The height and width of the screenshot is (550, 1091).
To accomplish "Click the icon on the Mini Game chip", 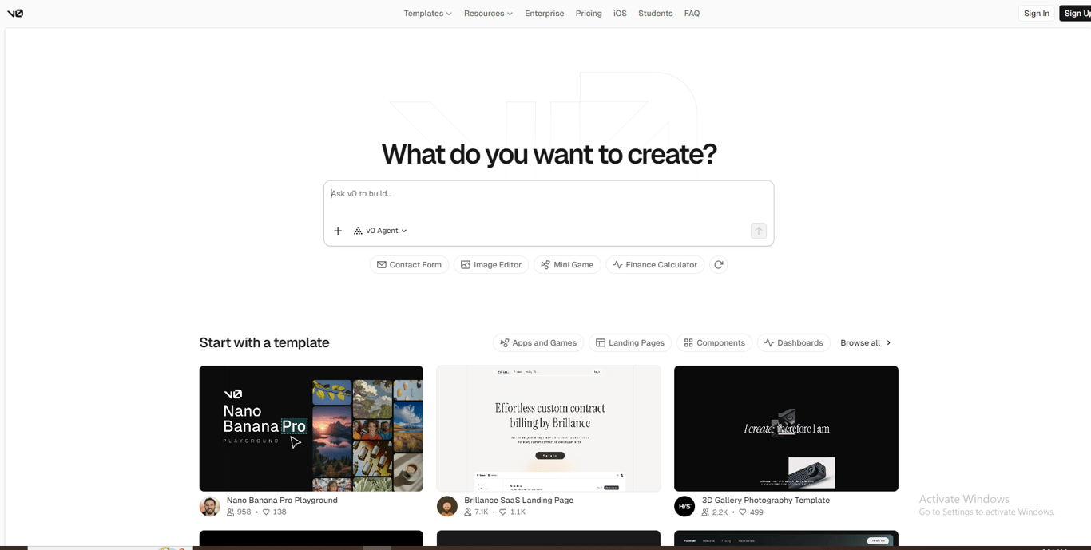I will (545, 265).
